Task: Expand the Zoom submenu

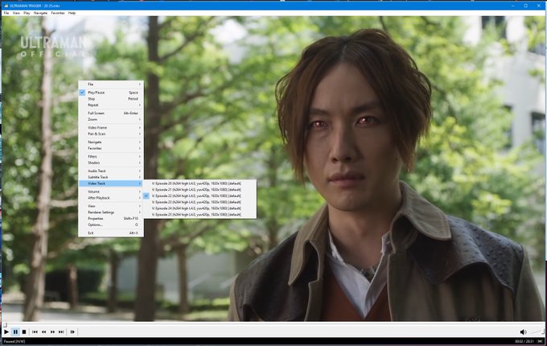Action: pyautogui.click(x=111, y=119)
